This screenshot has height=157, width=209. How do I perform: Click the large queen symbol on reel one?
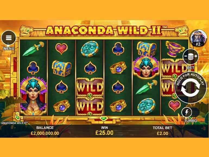34,96
